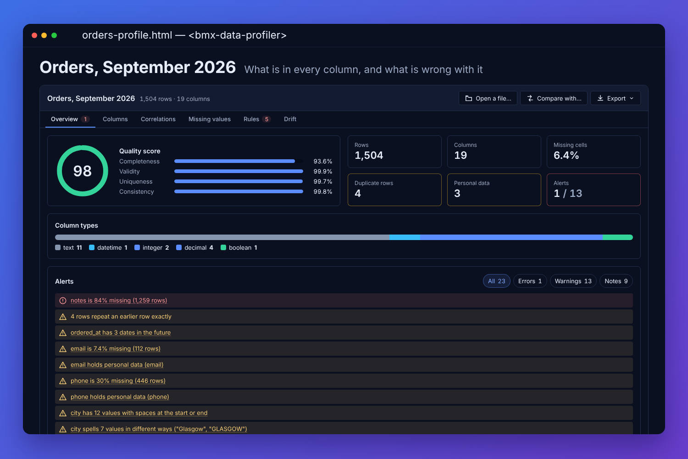Click warning icon beside phone personal data
Screen dimensions: 688x459
[63, 397]
